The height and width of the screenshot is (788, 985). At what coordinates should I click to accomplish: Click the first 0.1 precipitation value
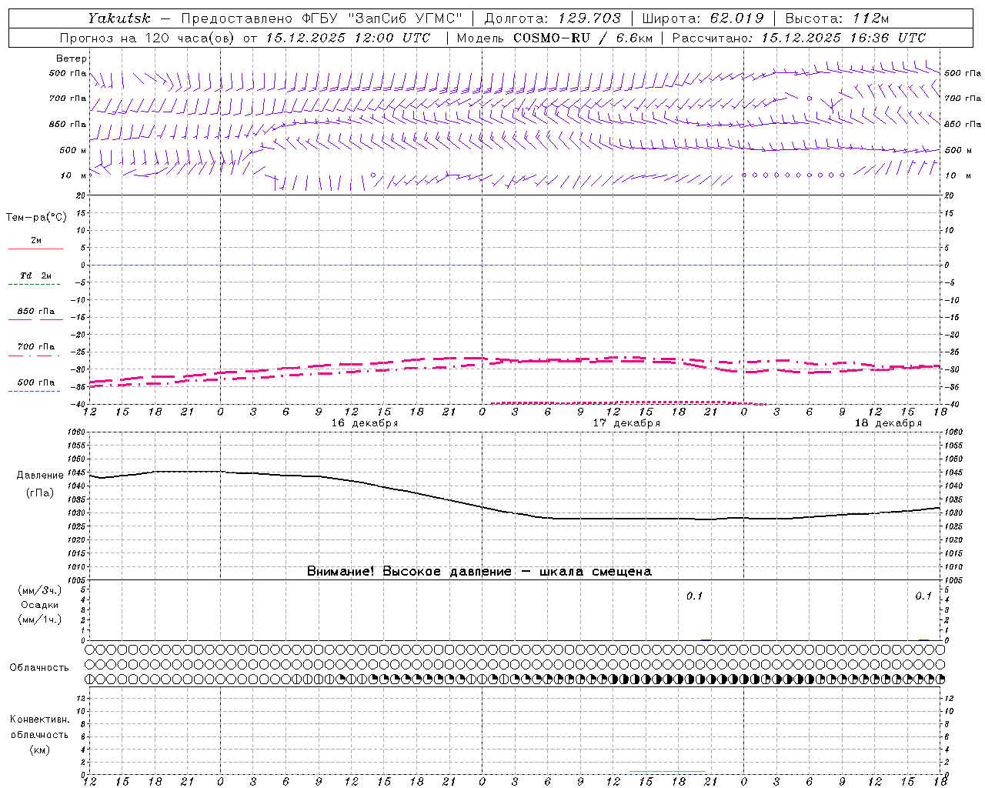pos(695,596)
